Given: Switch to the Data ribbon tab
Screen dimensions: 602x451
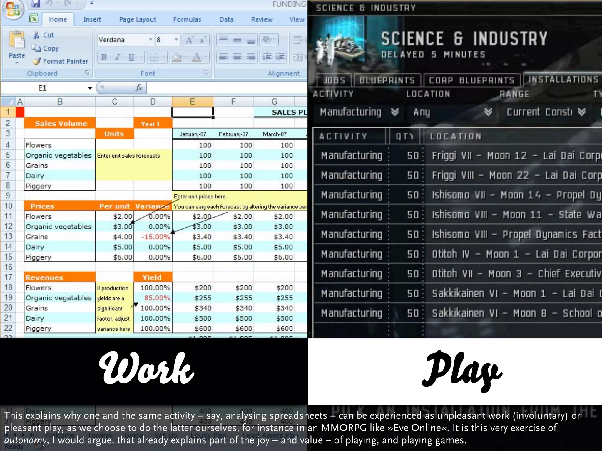Looking at the screenshot, I should (x=226, y=19).
